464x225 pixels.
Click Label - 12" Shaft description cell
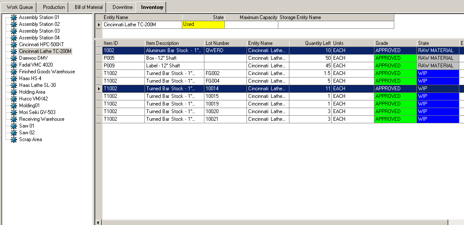(x=175, y=66)
